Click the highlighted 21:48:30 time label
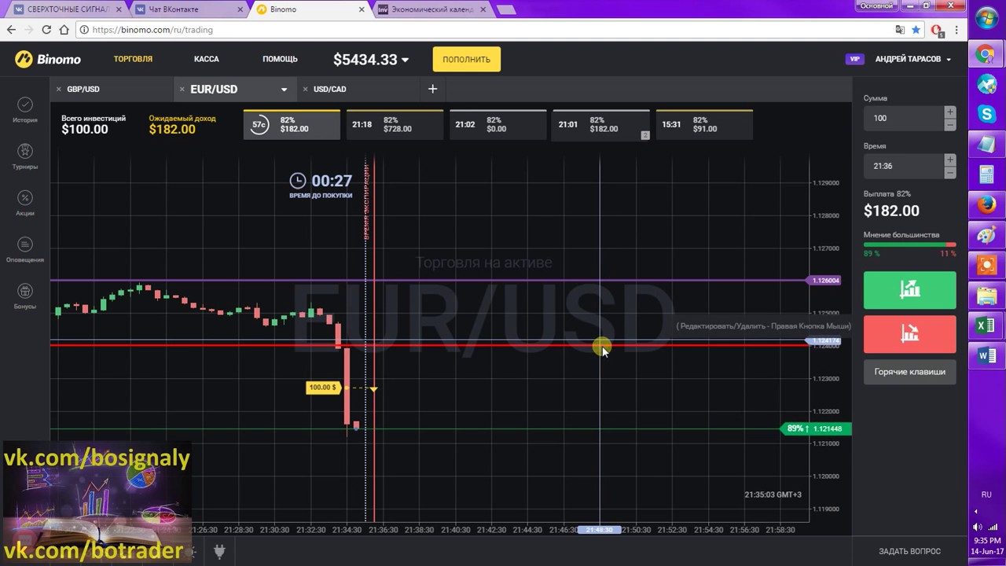This screenshot has height=566, width=1006. 600,530
